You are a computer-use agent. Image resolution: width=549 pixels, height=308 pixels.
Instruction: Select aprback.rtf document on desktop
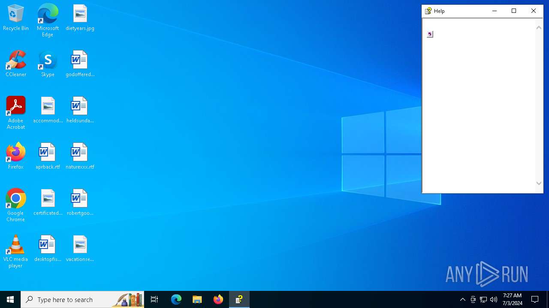(x=48, y=157)
